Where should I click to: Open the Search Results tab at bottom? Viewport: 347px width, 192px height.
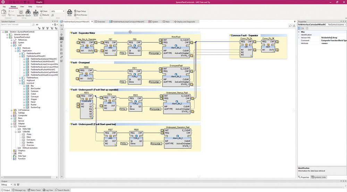(x=62, y=190)
